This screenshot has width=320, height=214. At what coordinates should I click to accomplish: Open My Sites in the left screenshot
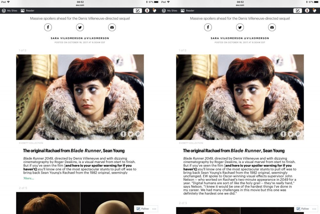10,11
